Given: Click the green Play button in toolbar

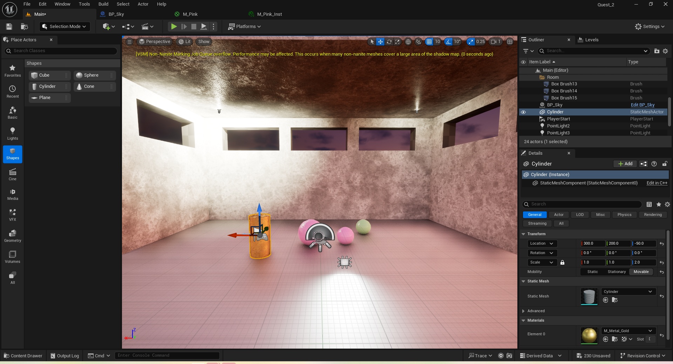Looking at the screenshot, I should pyautogui.click(x=174, y=27).
